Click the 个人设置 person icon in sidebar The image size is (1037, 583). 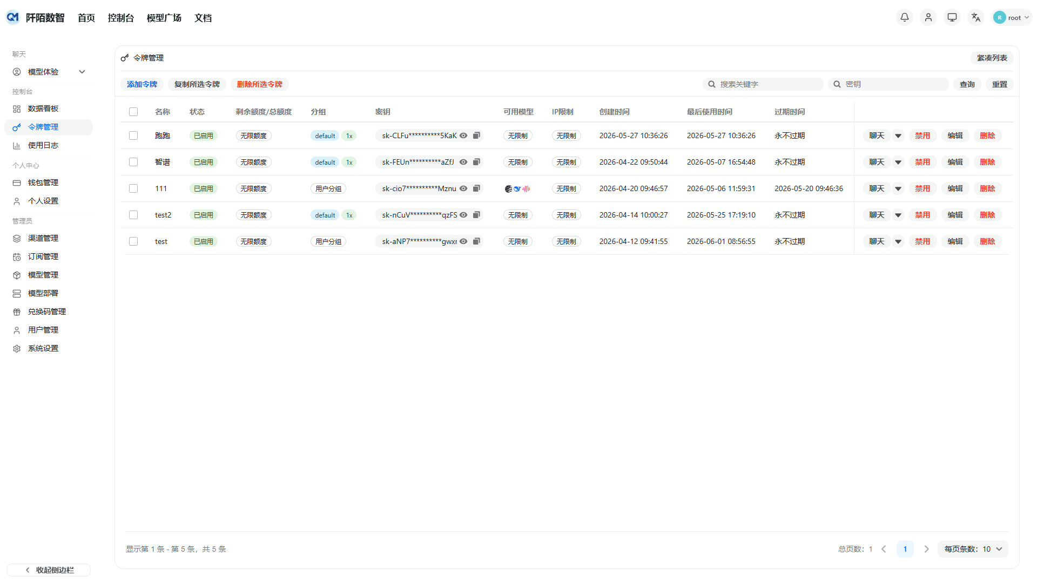pos(17,201)
